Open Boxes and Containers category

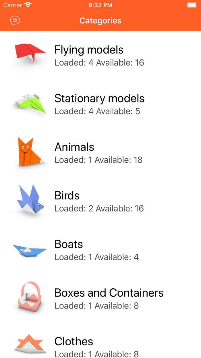109,293
